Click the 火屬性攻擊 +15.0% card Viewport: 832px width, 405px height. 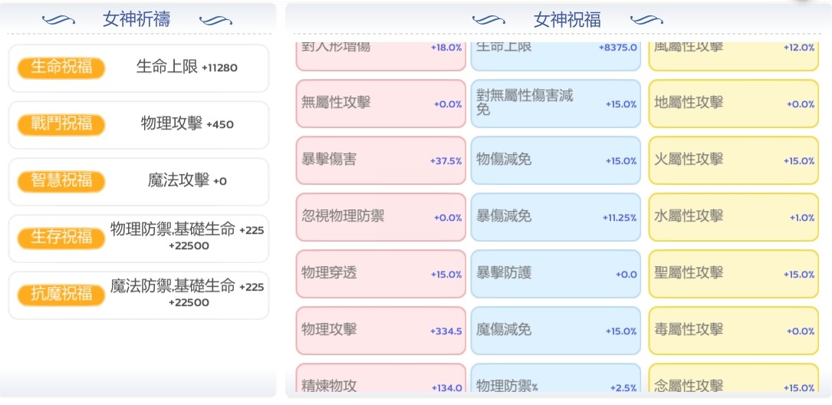coord(733,160)
